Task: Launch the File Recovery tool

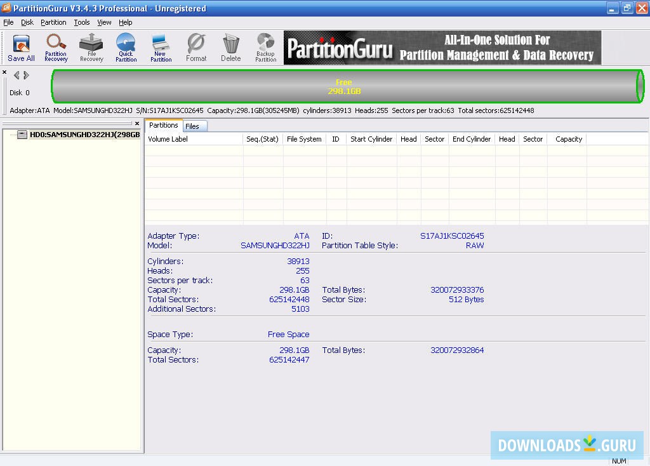Action: (91, 48)
